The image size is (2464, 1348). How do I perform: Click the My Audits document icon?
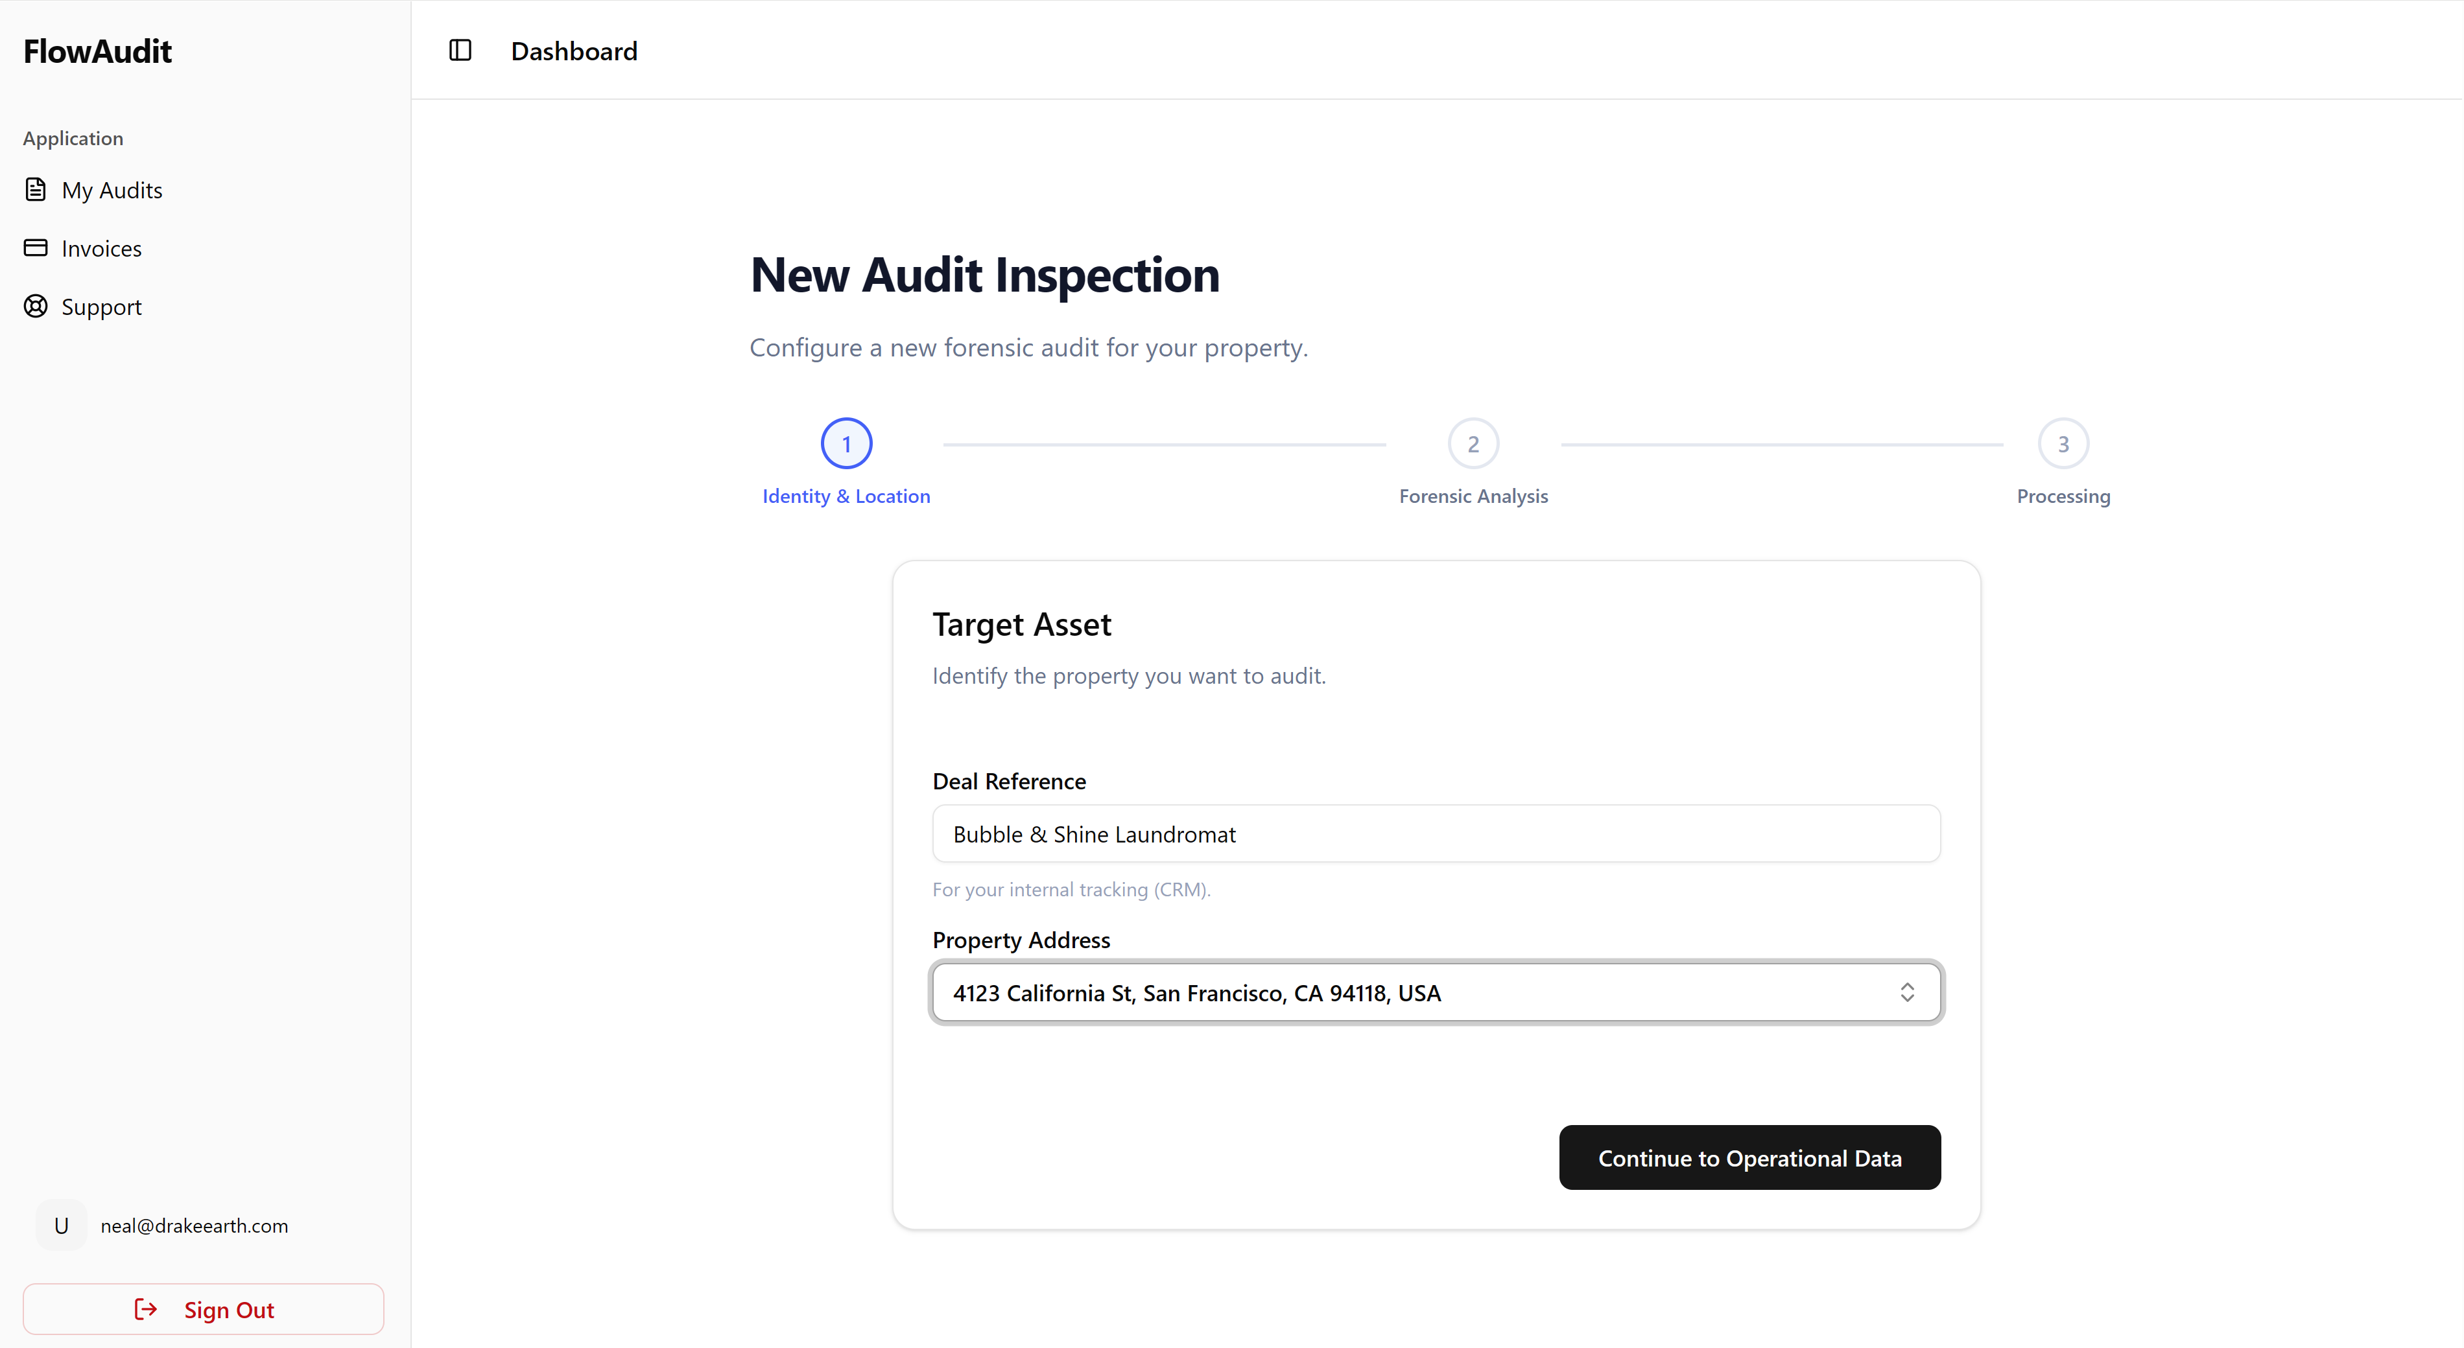[x=36, y=189]
